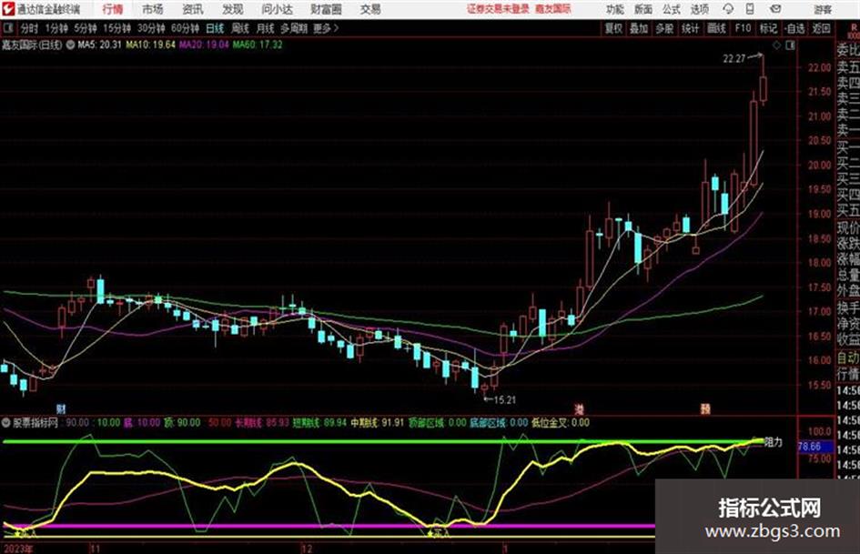This screenshot has width=860, height=554.
Task: Click the 叠加 overlay button
Action: point(639,28)
